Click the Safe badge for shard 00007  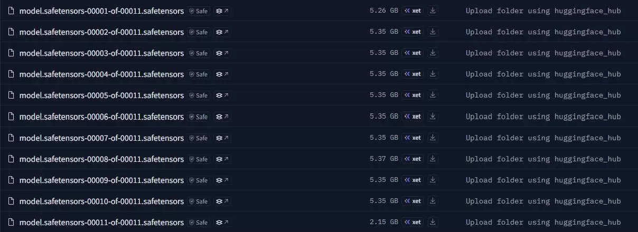pyautogui.click(x=199, y=138)
